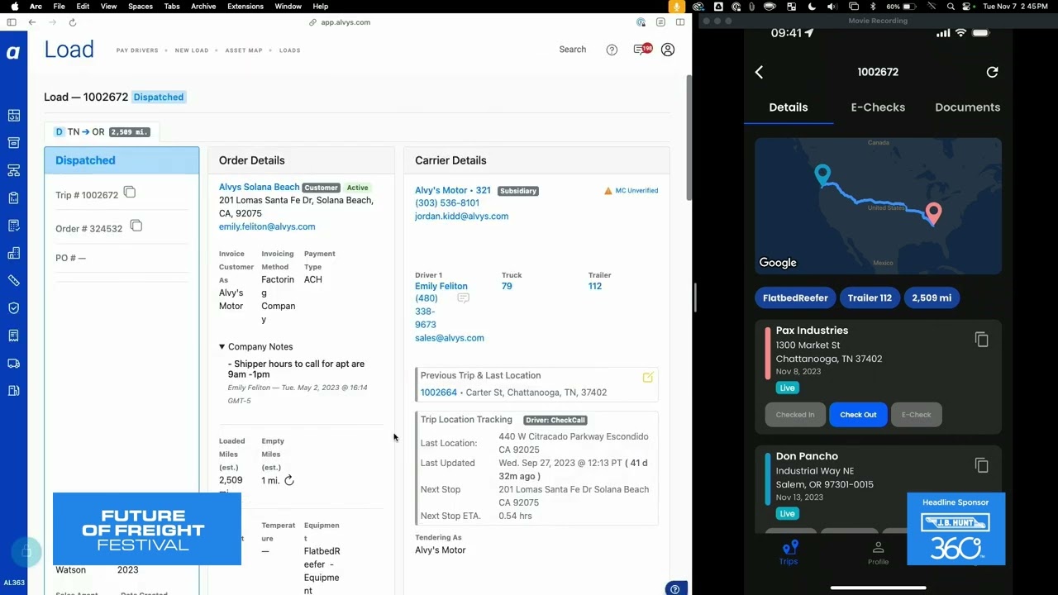This screenshot has height=595, width=1058.
Task: Open the receipt sidebar icon
Action: pos(13,336)
